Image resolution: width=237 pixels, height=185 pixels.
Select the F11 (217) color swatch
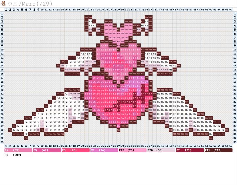pyautogui.click(x=219, y=150)
